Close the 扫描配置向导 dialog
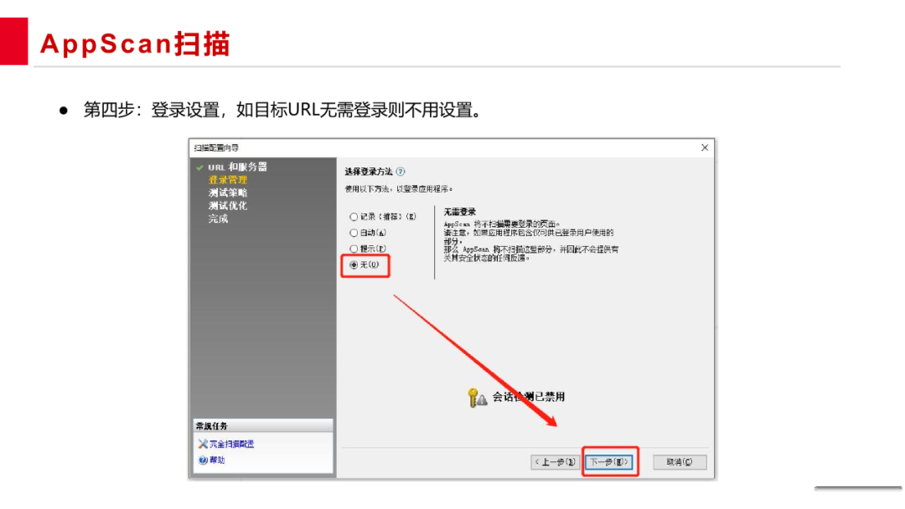Screen dimensions: 905x509 [x=705, y=147]
